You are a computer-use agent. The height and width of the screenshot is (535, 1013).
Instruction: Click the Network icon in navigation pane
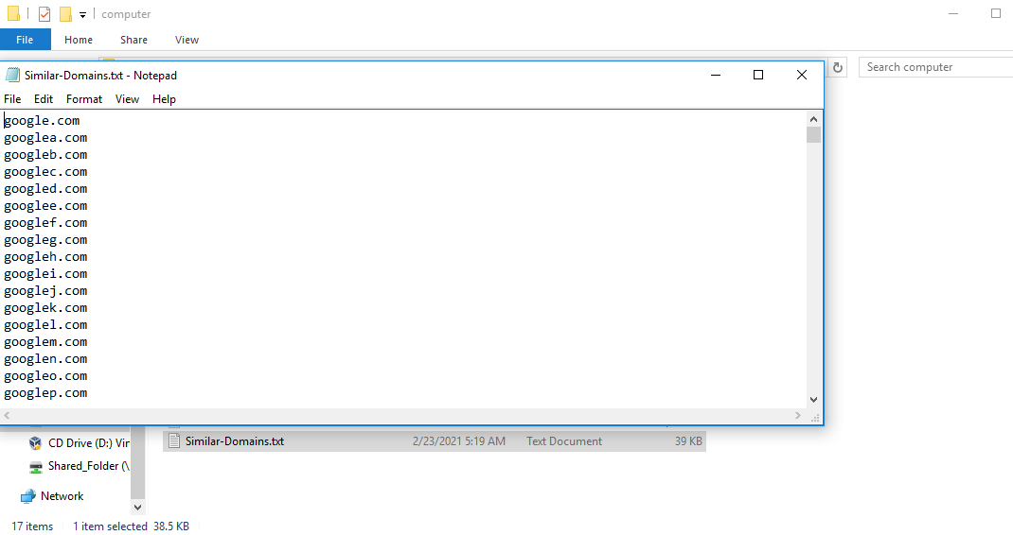pos(27,496)
